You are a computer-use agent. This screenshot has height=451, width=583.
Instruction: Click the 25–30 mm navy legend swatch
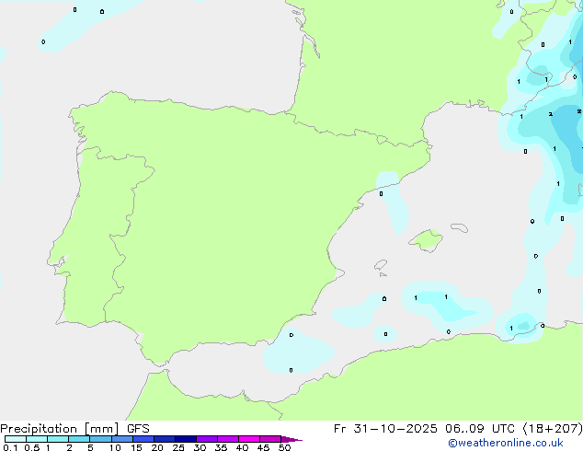pos(186,439)
